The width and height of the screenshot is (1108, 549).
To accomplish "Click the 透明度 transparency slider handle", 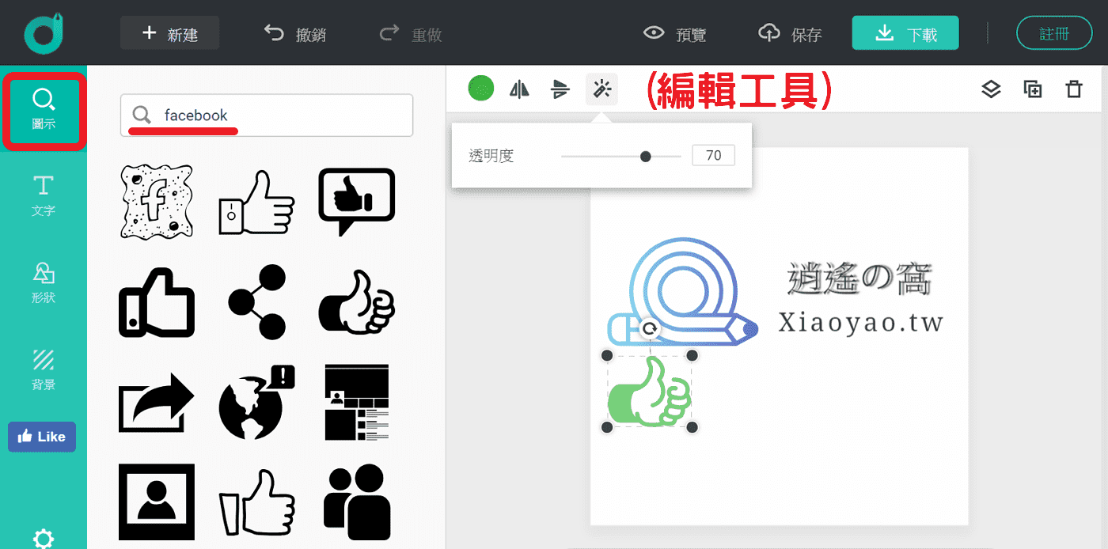I will (x=646, y=157).
